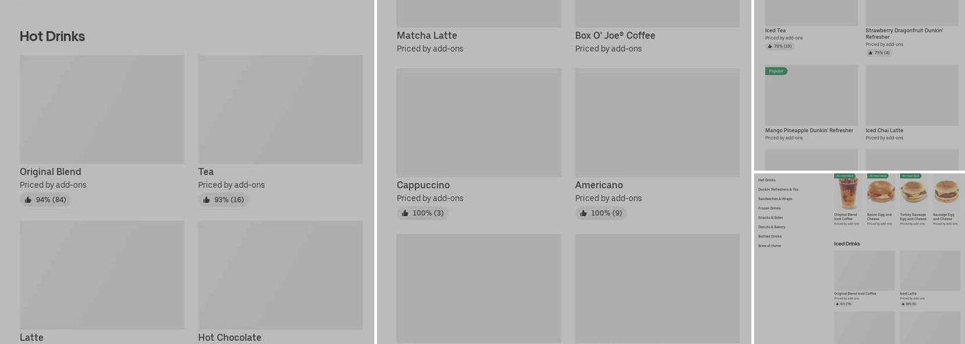Click the thumbs-up icon under Iced Tea
This screenshot has width=965, height=344.
coord(770,46)
